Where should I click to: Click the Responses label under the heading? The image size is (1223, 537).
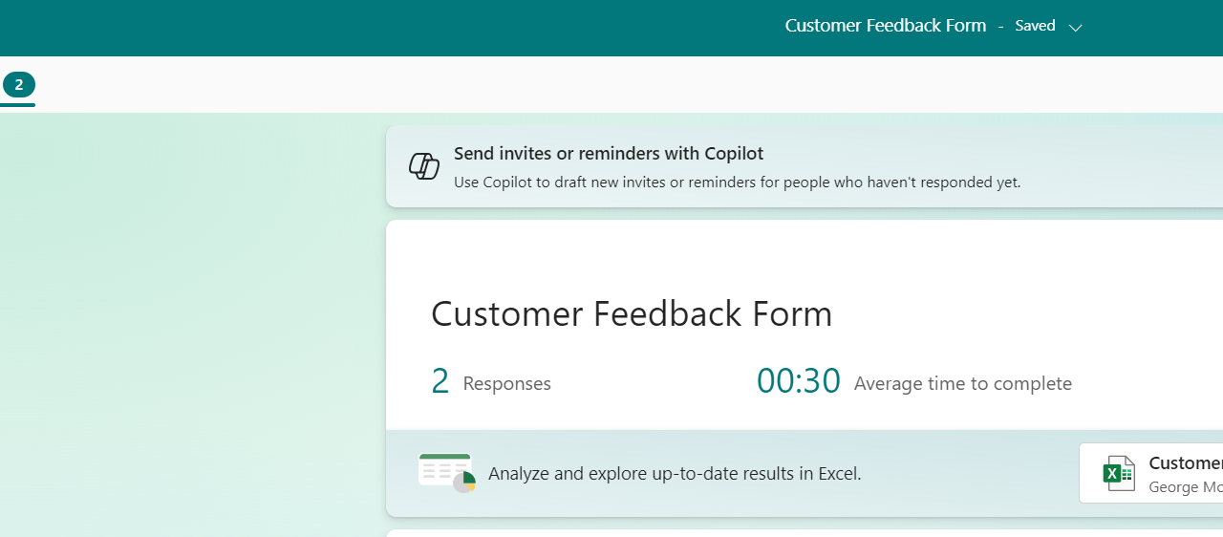[506, 383]
